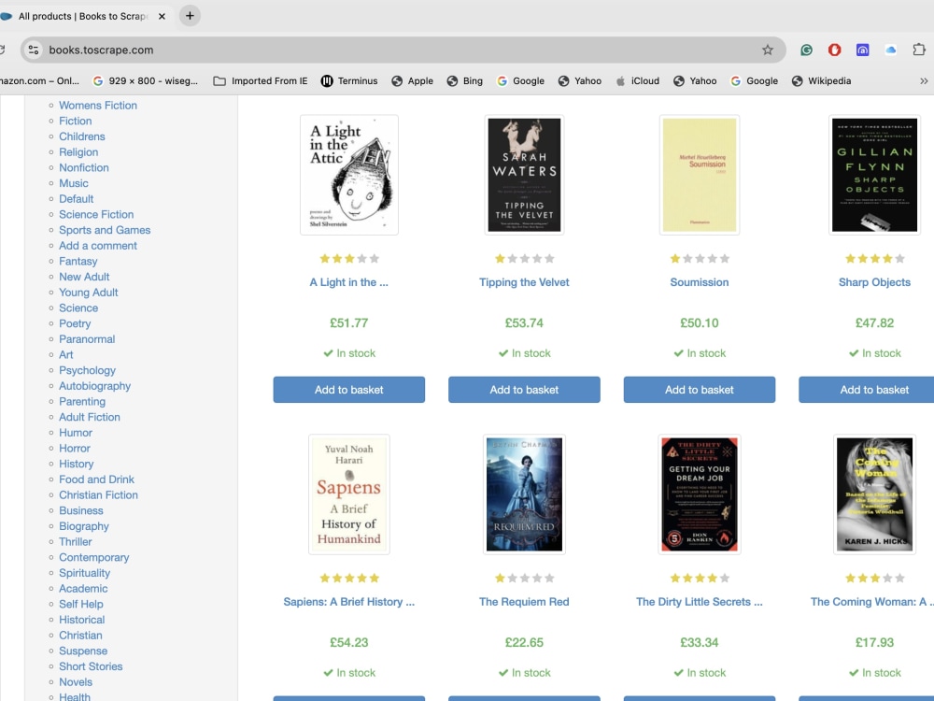Add A Light in the Attic to basket
The width and height of the screenshot is (934, 701).
[x=349, y=390]
